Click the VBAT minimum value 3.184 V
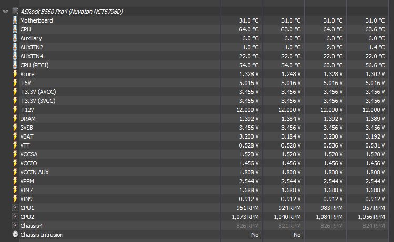The width and height of the screenshot is (394, 242). click(291, 136)
